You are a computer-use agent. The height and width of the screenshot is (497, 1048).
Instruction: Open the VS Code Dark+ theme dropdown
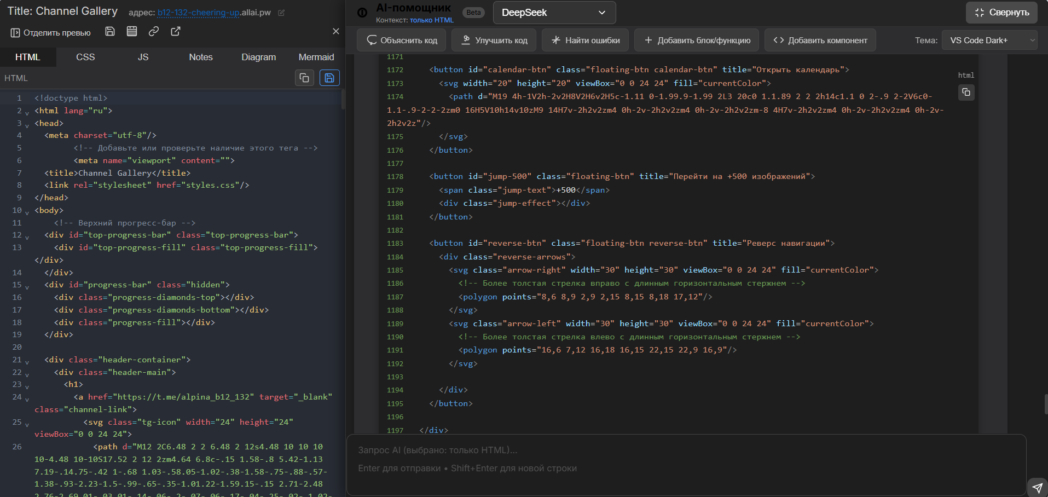pyautogui.click(x=989, y=41)
